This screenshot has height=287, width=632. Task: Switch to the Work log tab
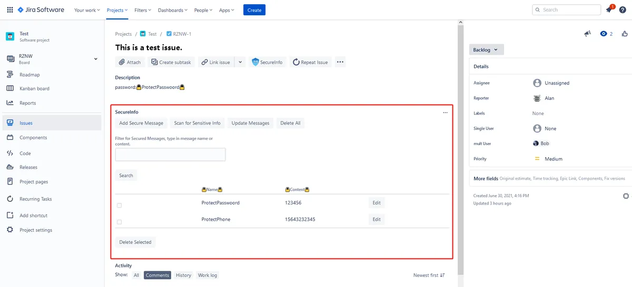208,275
